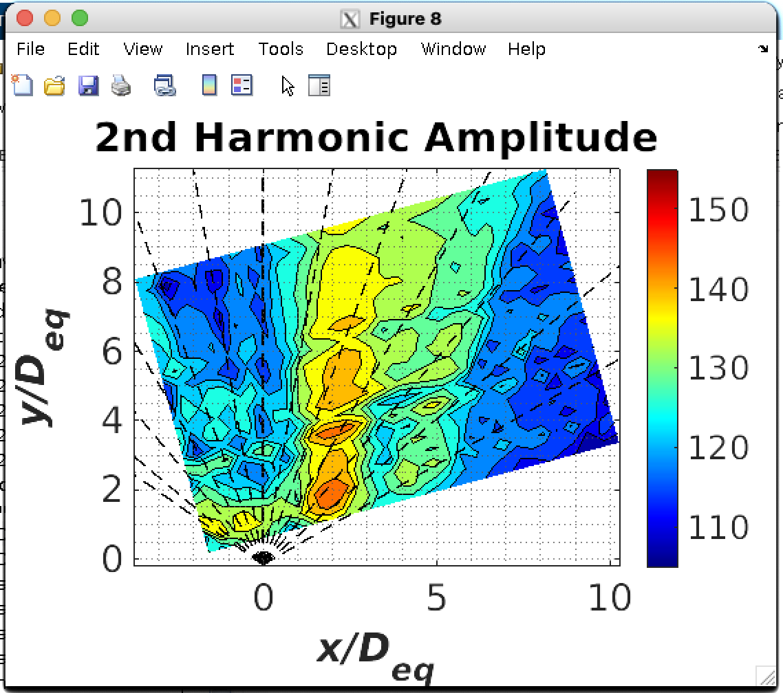Screen dimensions: 783x693
Task: Click the colorbar tick label 150
Action: tap(718, 210)
